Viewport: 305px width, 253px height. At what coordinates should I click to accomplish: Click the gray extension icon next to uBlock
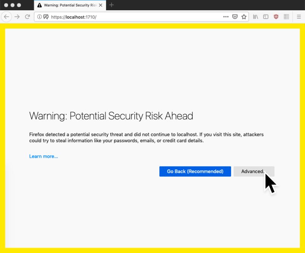[286, 17]
